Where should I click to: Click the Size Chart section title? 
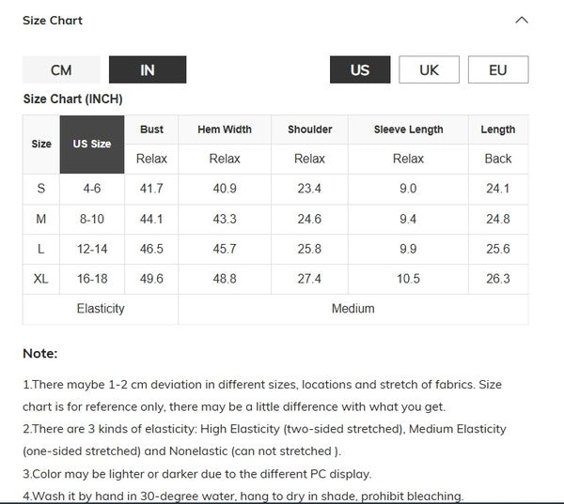(53, 20)
